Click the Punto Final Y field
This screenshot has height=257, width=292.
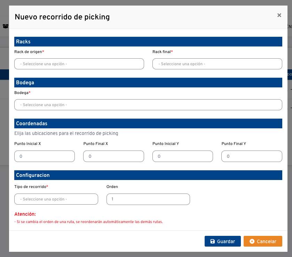tap(252, 156)
